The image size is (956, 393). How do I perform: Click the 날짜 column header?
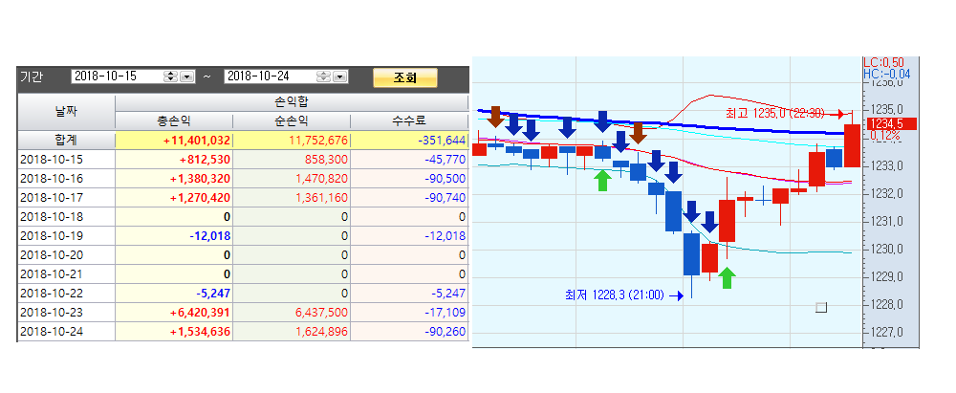click(x=66, y=112)
